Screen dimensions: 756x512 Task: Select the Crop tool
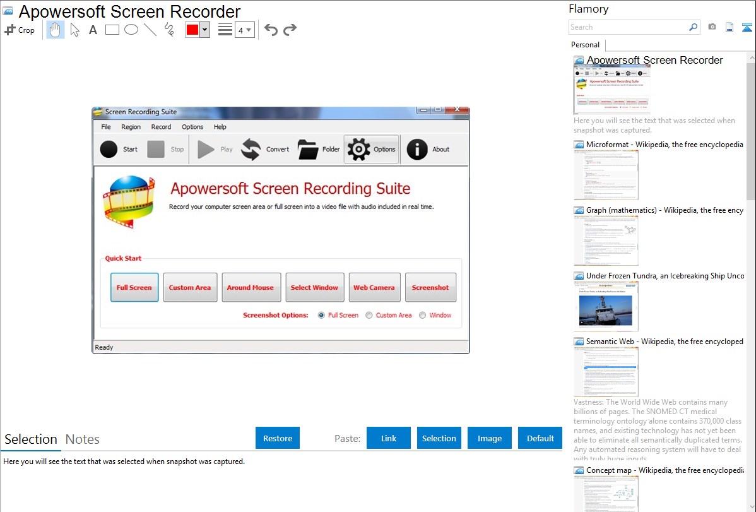(20, 30)
